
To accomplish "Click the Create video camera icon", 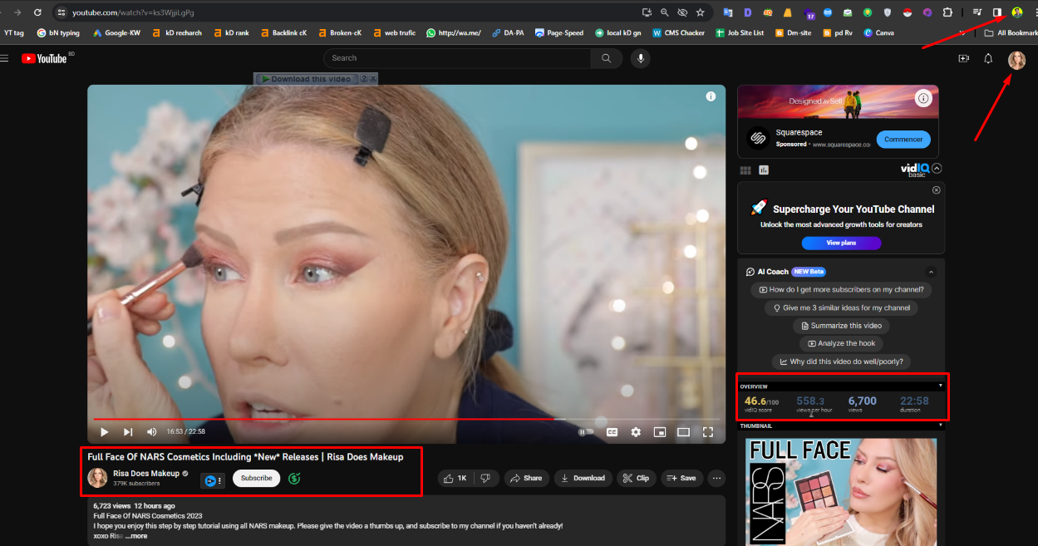I will pos(964,58).
